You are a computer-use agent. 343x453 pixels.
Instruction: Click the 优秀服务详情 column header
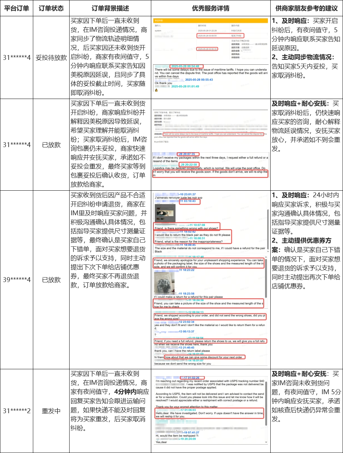tap(210, 8)
